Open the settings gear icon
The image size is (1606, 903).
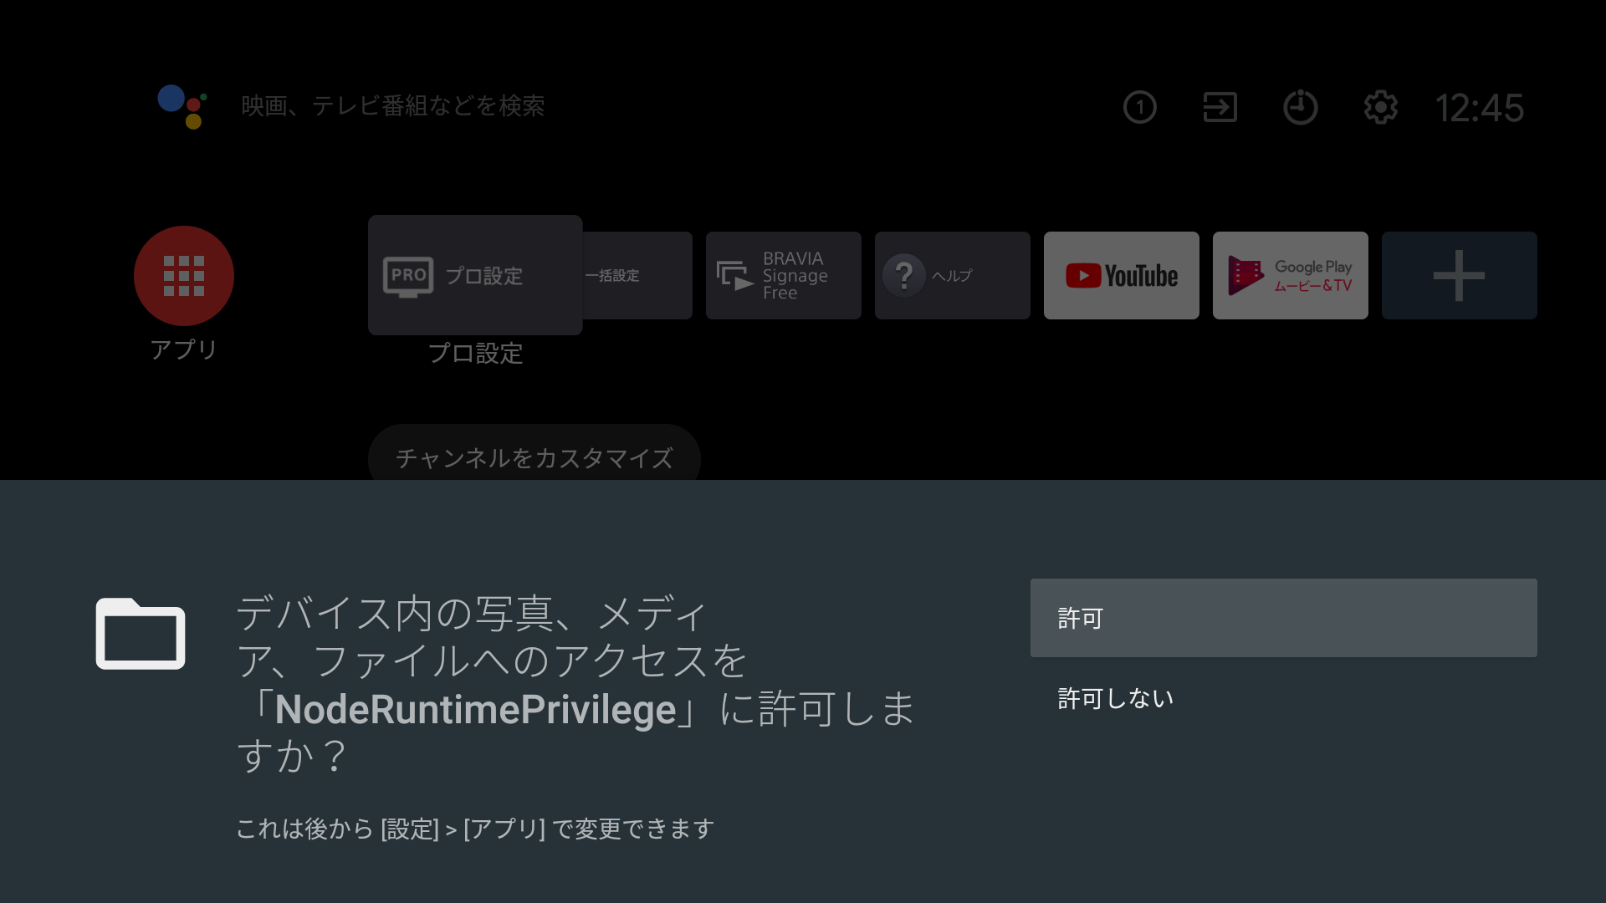point(1380,107)
